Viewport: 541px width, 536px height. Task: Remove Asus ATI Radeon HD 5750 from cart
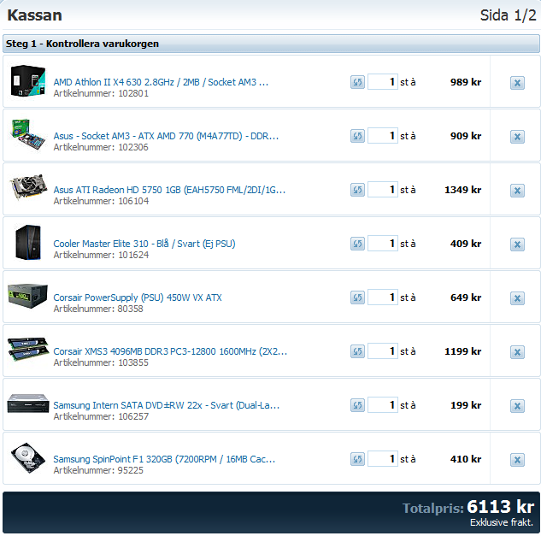pos(517,191)
